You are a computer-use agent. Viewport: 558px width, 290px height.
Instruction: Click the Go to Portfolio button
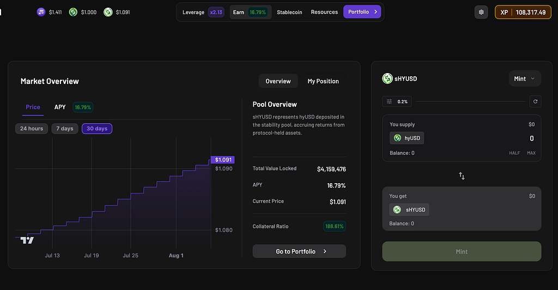point(299,251)
